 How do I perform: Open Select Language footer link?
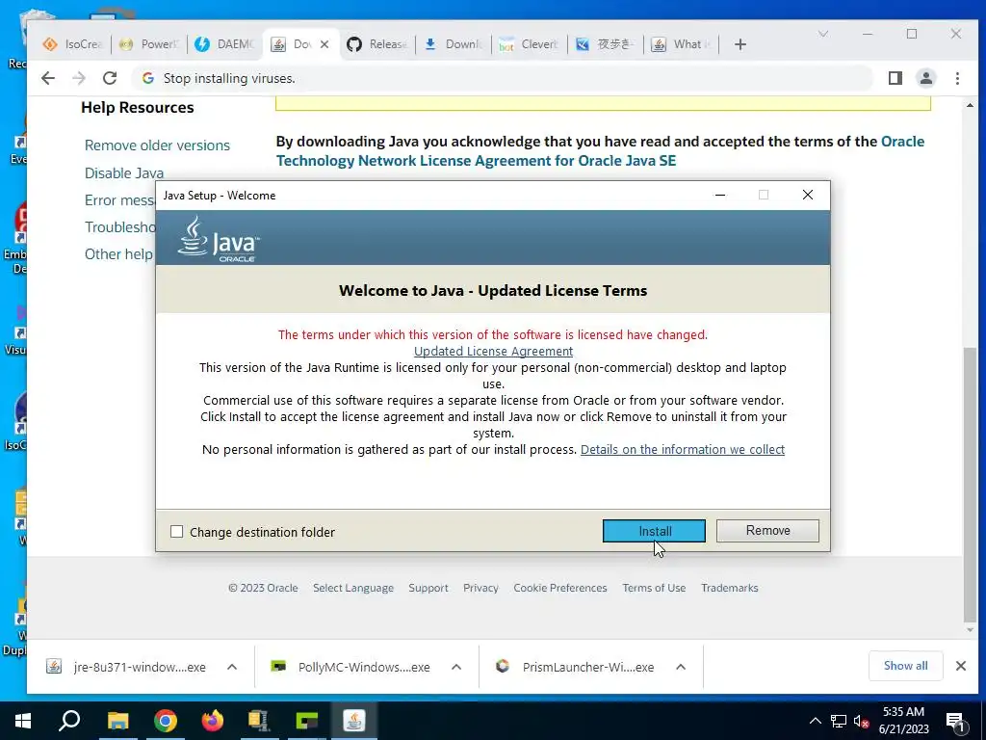(353, 588)
